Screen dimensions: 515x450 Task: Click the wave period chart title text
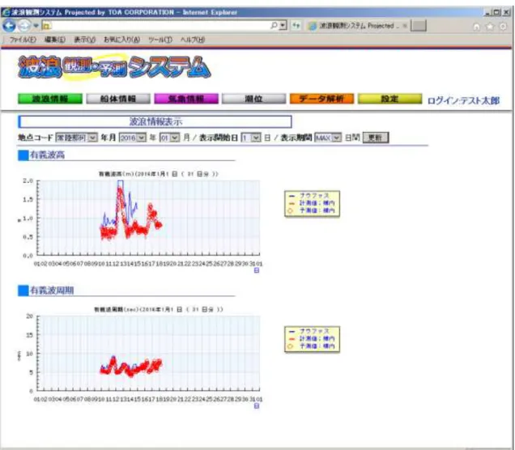[x=159, y=309]
